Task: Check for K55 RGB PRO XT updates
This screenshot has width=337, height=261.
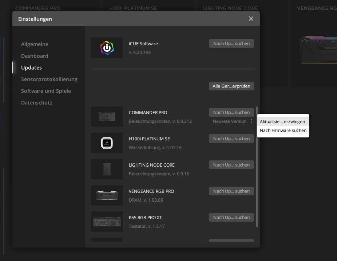Action: pyautogui.click(x=231, y=218)
